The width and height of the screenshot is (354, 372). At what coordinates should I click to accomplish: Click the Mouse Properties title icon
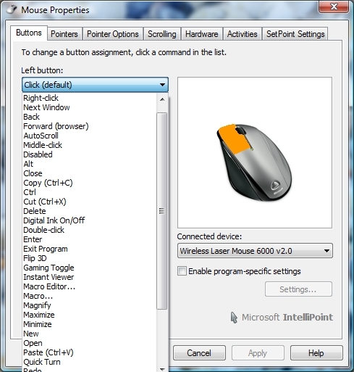click(12, 9)
